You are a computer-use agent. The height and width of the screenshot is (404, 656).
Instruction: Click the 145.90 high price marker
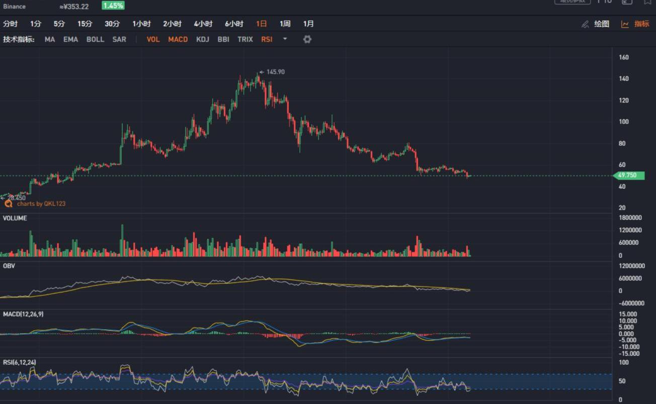pyautogui.click(x=275, y=72)
